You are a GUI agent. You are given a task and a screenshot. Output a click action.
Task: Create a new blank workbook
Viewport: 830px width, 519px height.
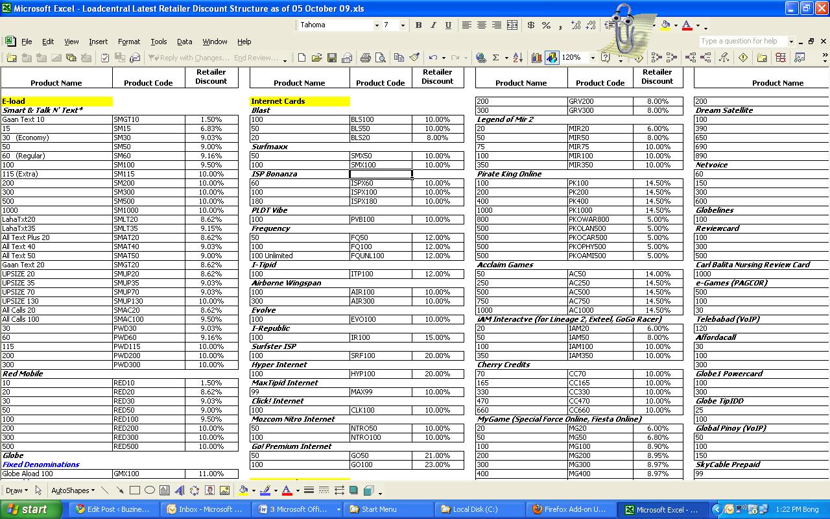[x=302, y=58]
